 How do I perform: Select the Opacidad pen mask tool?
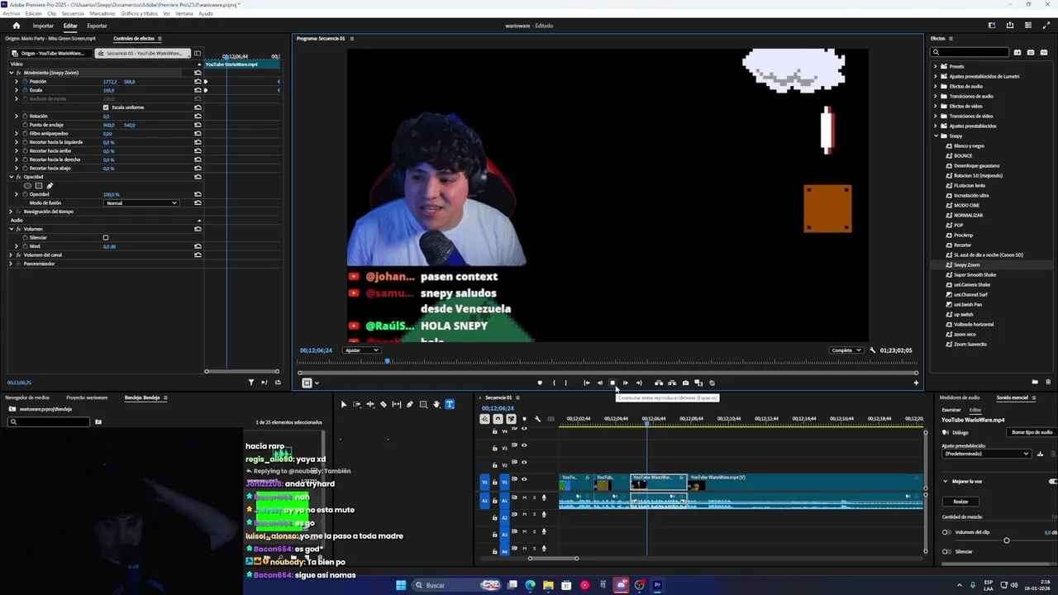pyautogui.click(x=50, y=185)
